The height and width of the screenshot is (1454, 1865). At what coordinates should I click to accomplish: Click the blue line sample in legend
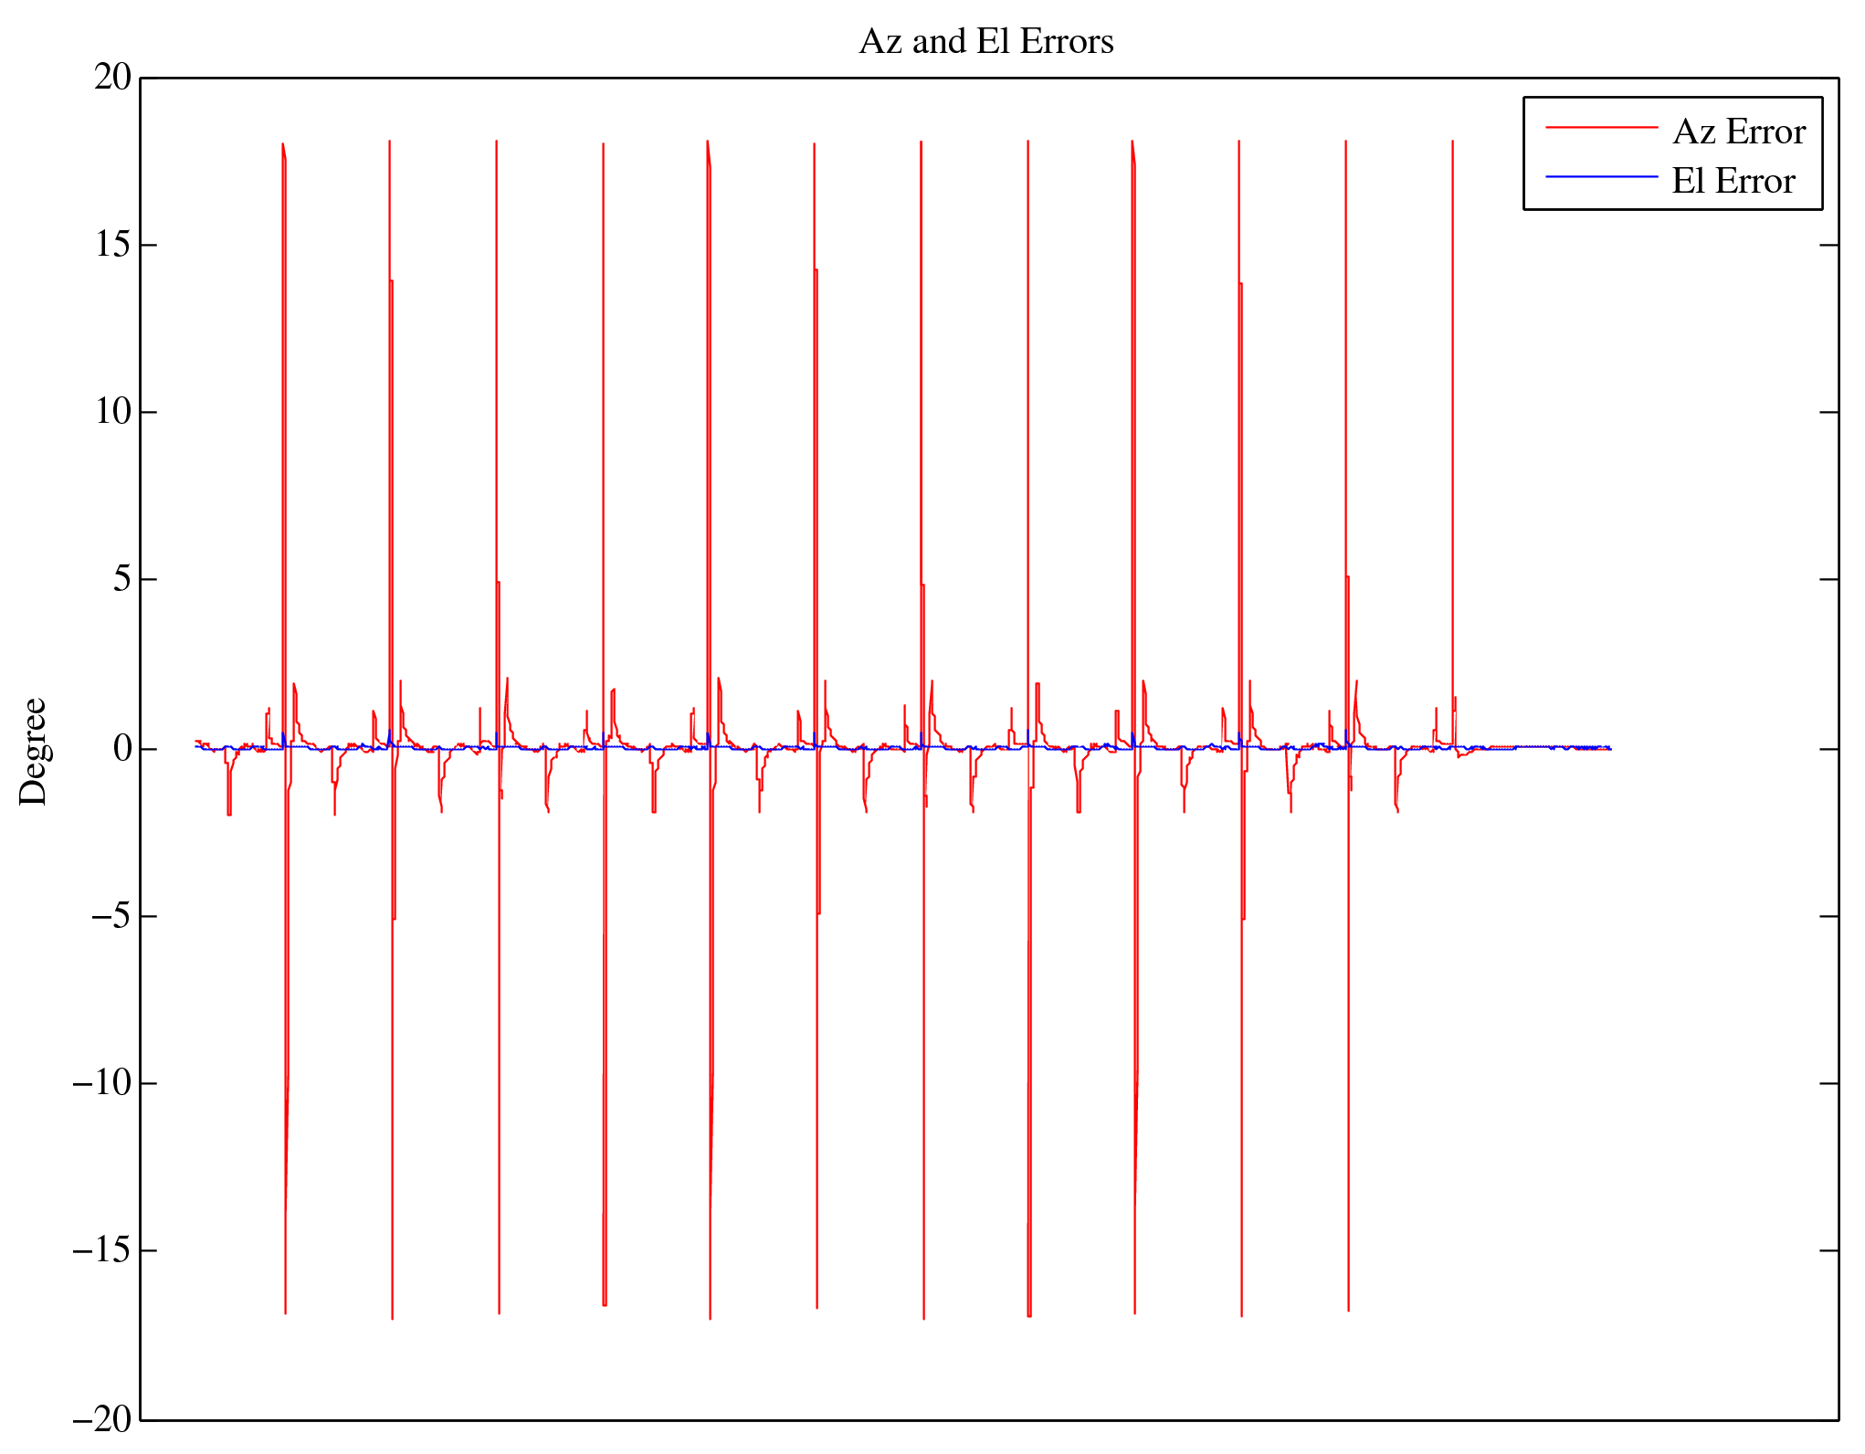coord(1601,176)
